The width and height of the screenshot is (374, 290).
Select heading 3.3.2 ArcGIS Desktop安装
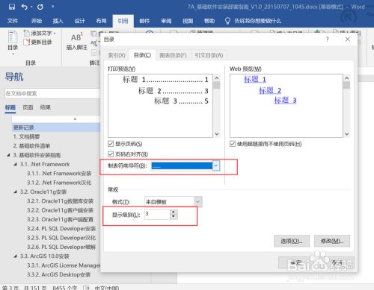tap(58, 274)
